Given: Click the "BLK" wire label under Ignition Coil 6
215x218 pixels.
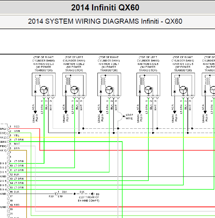Looking at the screenshot, I should (x=151, y=107).
